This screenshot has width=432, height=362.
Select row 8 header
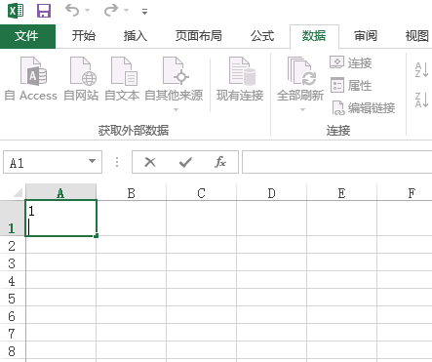13,350
